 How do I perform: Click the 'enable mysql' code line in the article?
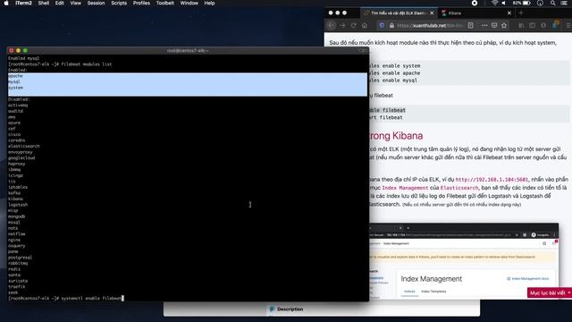[x=393, y=80]
